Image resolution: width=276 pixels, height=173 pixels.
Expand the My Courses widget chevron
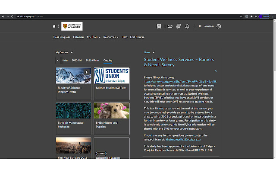[72, 52]
